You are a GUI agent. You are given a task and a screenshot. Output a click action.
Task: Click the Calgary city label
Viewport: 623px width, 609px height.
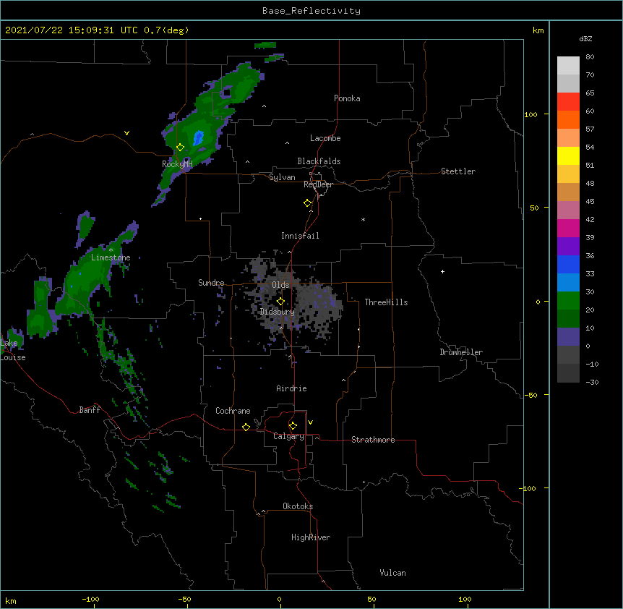point(288,436)
